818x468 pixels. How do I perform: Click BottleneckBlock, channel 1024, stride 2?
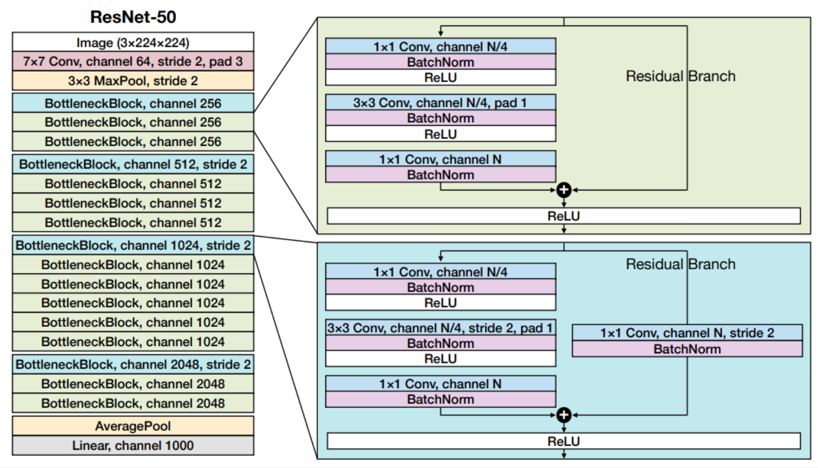point(133,245)
